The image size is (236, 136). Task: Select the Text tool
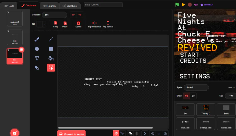(x=37, y=58)
